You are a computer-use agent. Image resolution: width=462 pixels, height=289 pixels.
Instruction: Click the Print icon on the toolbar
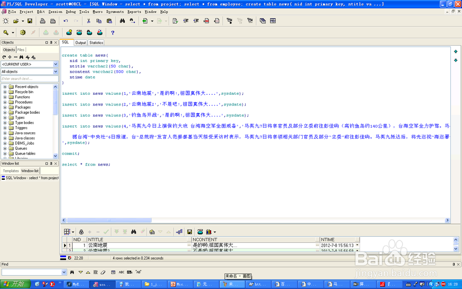pos(42,21)
